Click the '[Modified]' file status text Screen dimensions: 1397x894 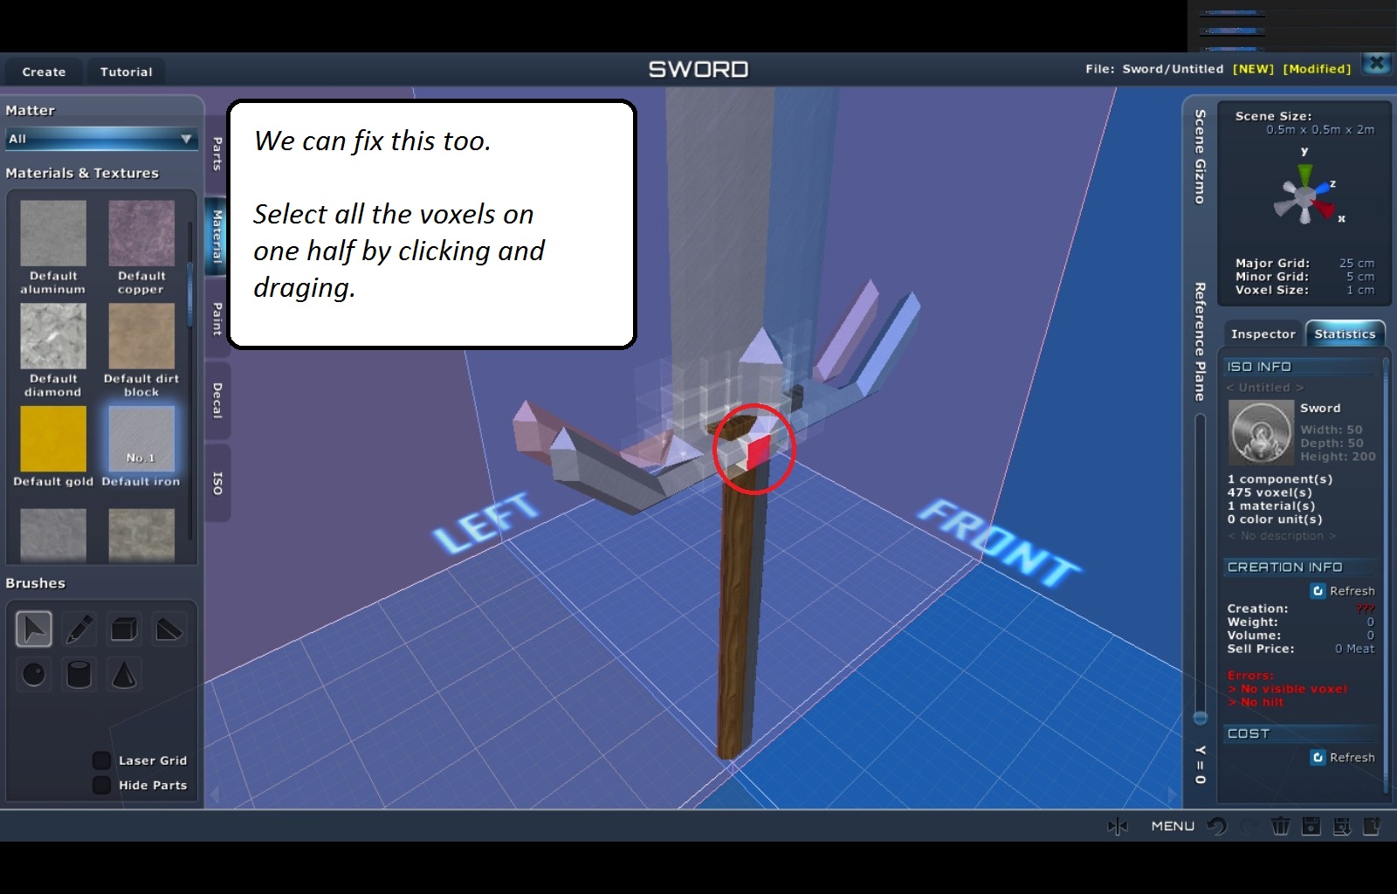pyautogui.click(x=1317, y=69)
